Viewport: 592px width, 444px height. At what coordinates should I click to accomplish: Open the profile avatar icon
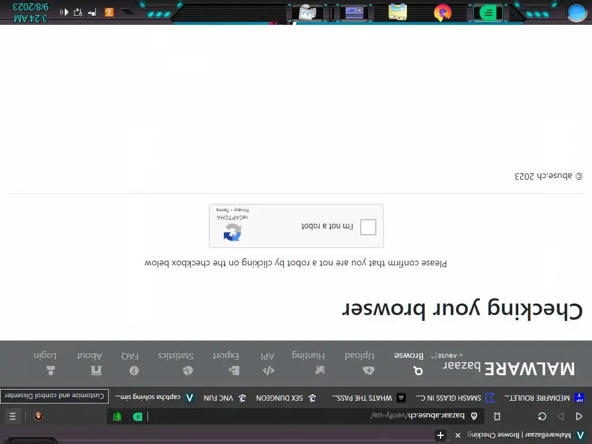click(x=38, y=416)
